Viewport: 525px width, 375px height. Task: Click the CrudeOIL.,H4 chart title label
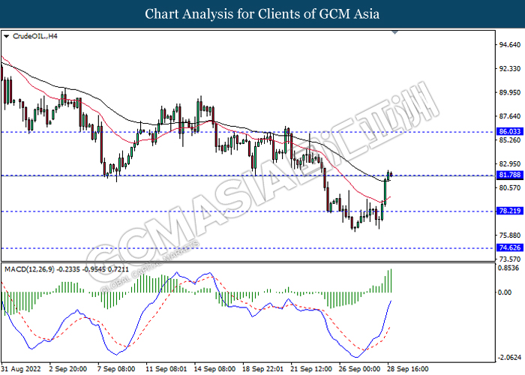tap(34, 36)
